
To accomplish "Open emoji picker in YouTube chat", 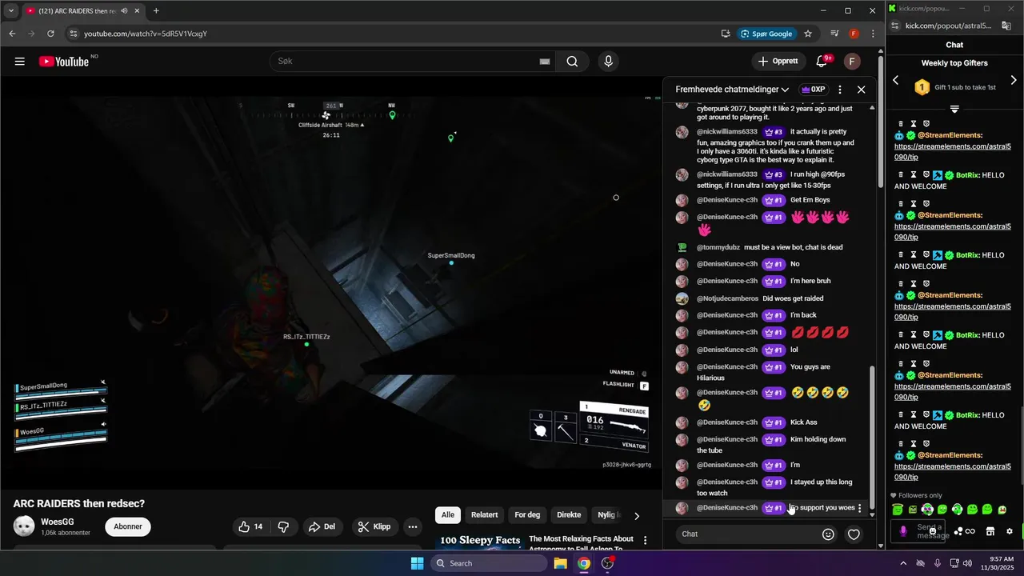I will tap(829, 534).
